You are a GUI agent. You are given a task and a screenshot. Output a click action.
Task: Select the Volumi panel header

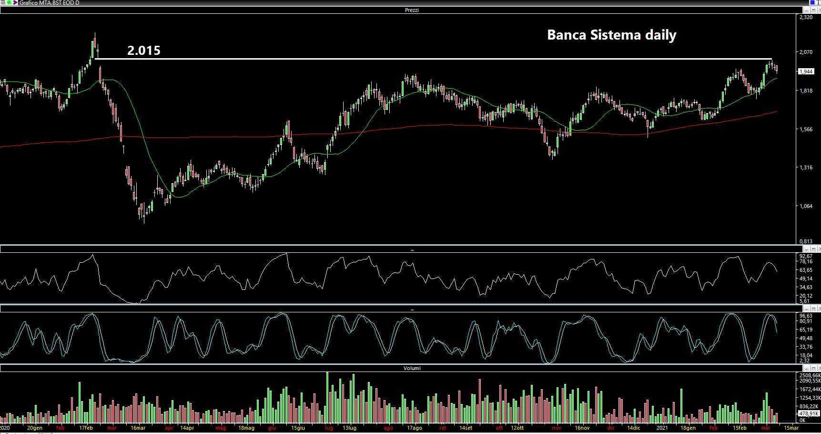412,368
